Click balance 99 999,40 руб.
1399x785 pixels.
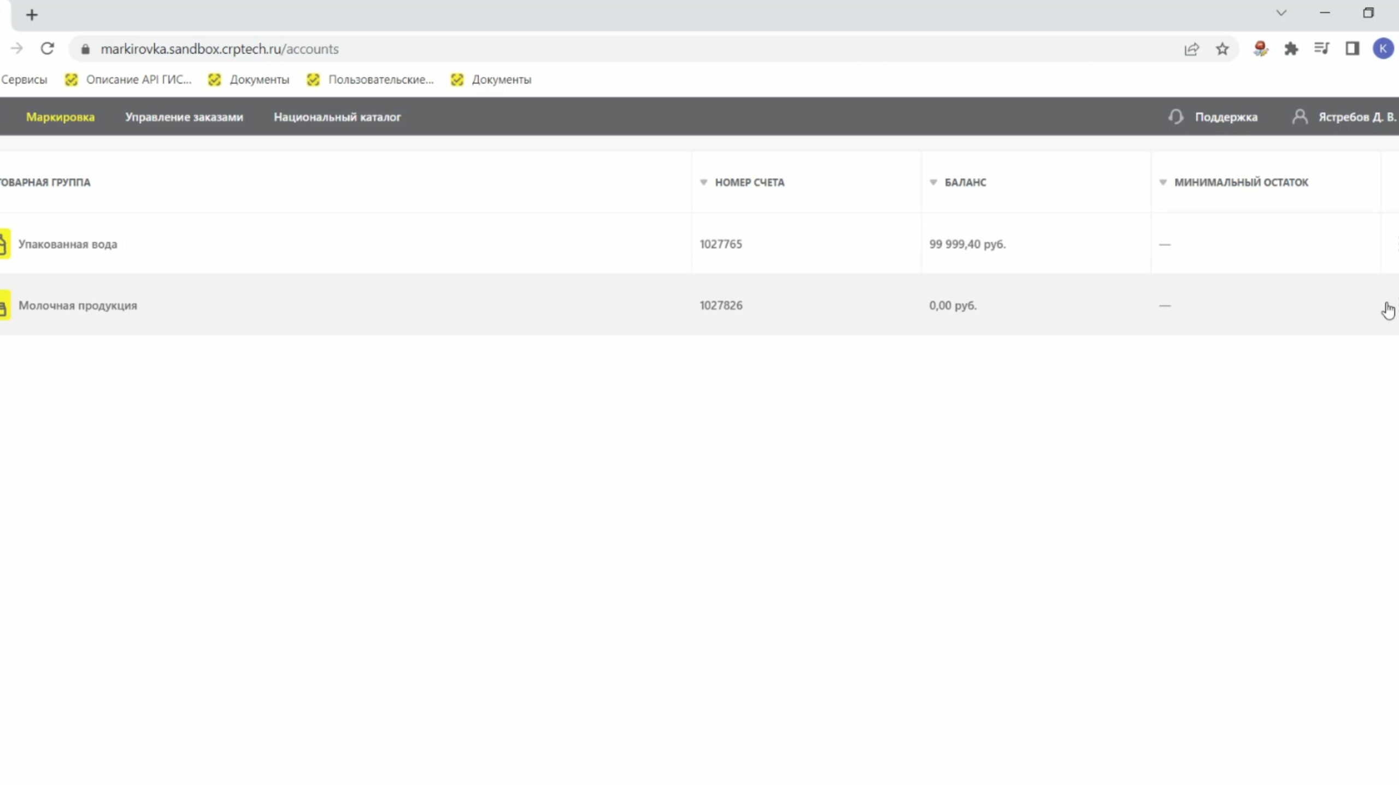click(967, 244)
